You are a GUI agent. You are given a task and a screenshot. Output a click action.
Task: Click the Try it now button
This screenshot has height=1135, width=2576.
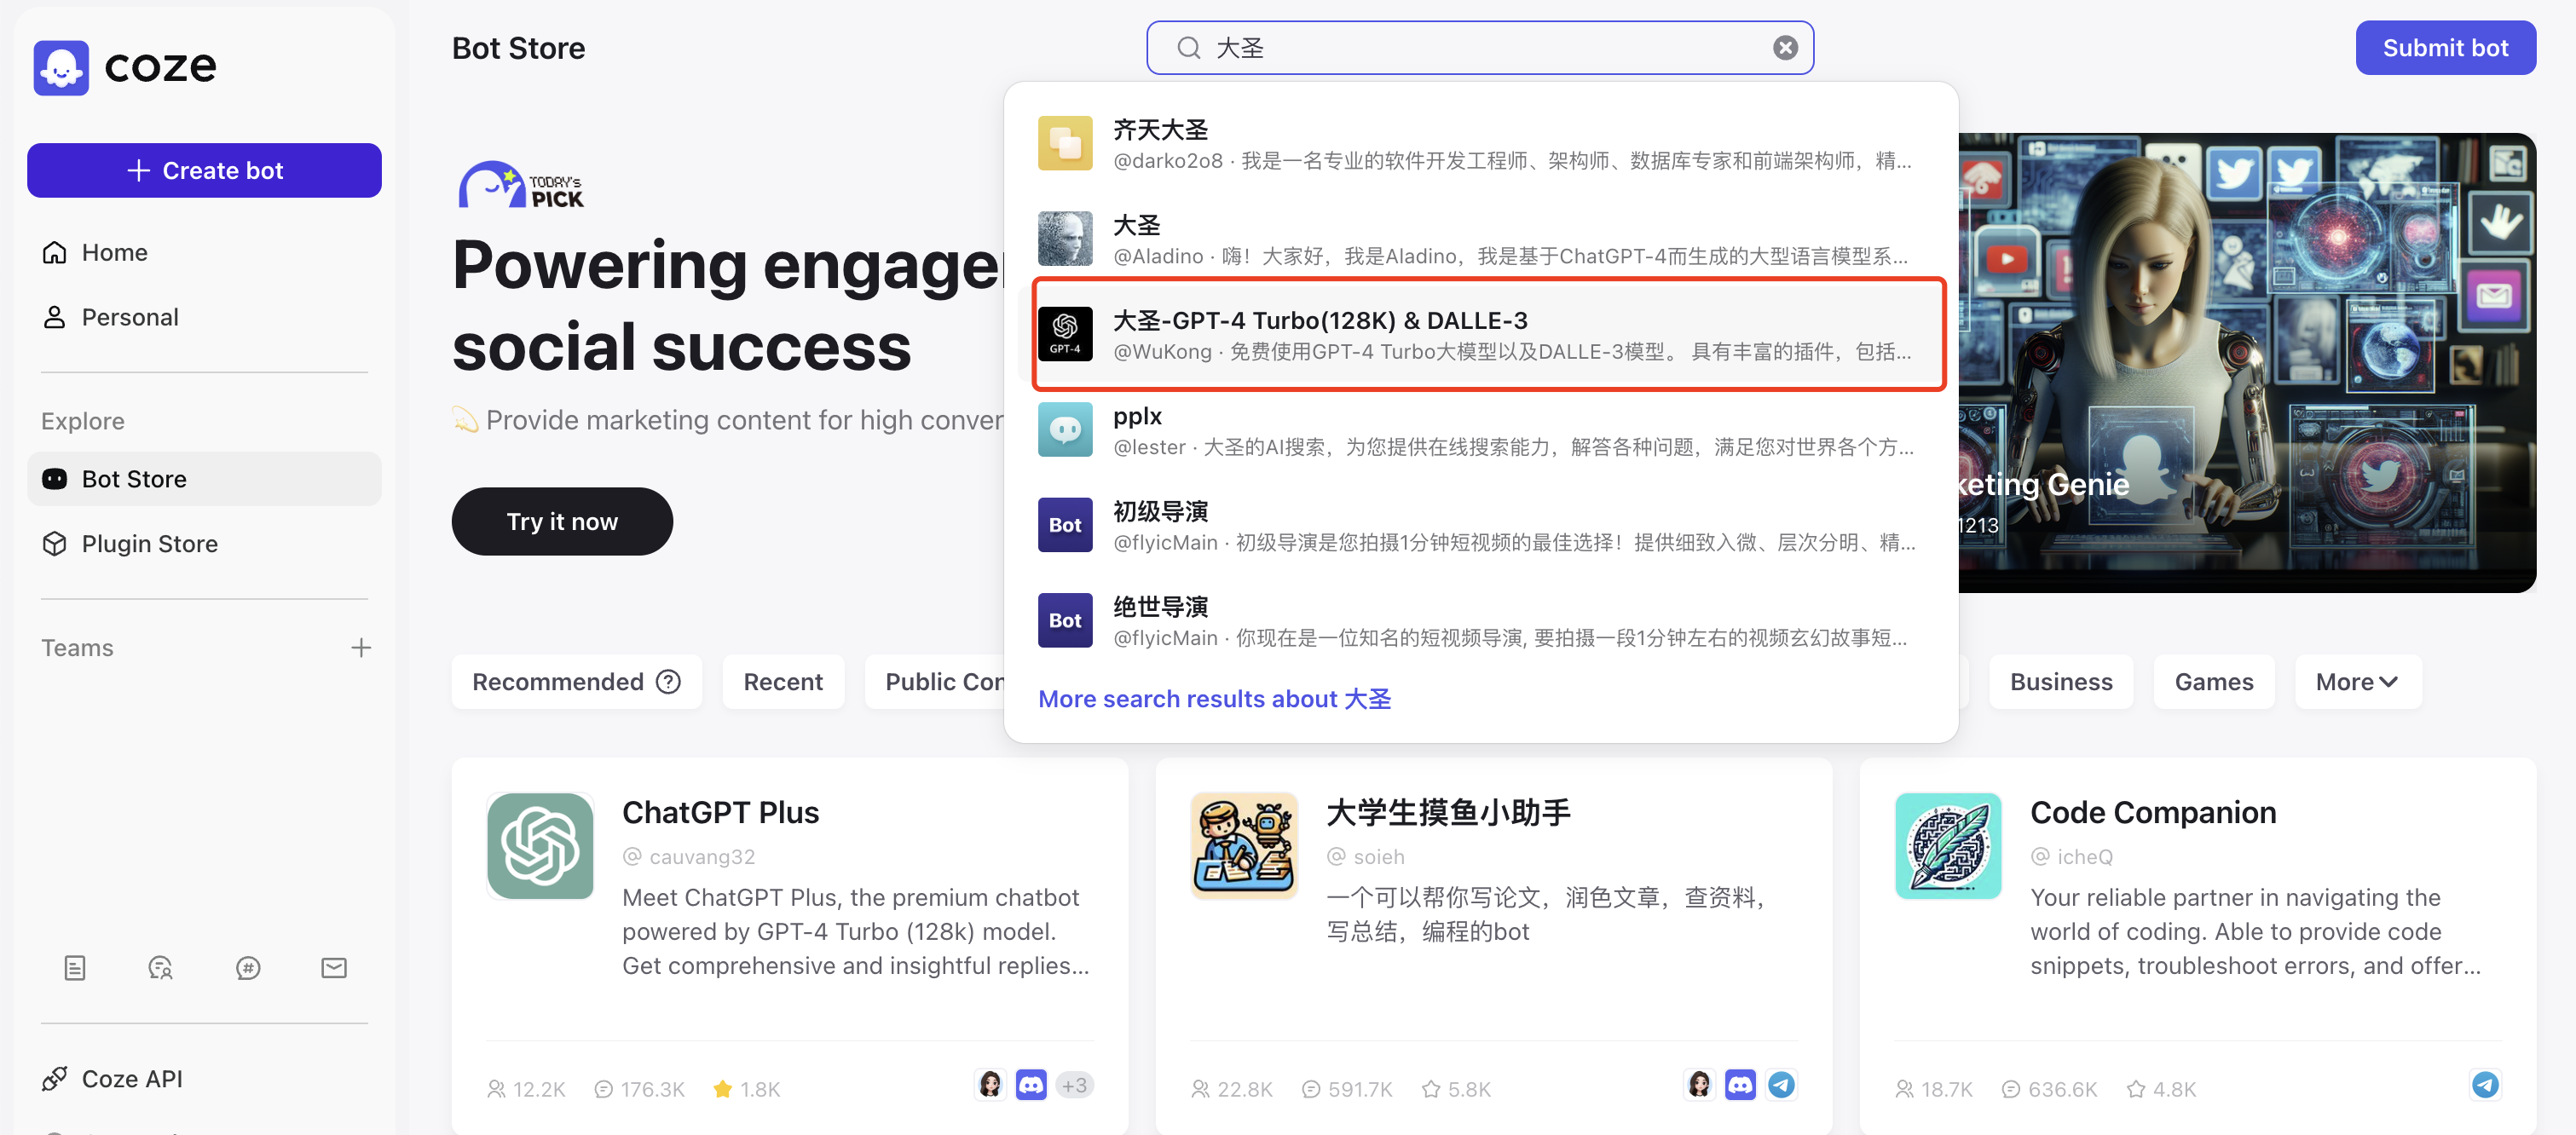pos(562,521)
